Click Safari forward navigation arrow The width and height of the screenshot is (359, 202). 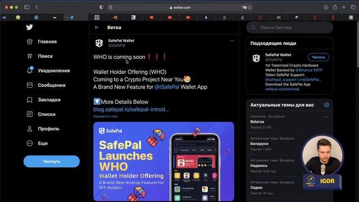(45, 7)
